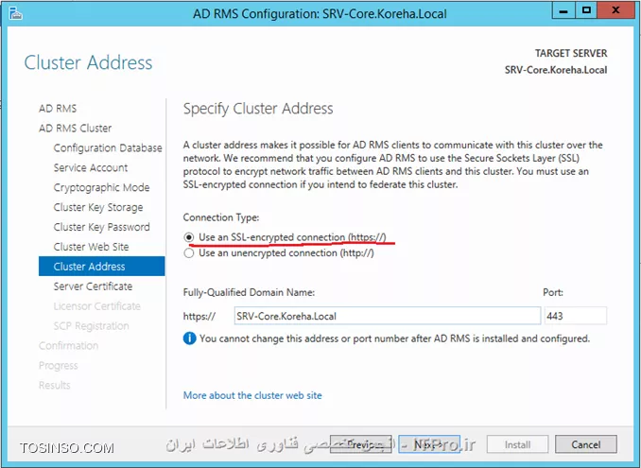Click the disabled SCP Registration step

click(x=91, y=326)
